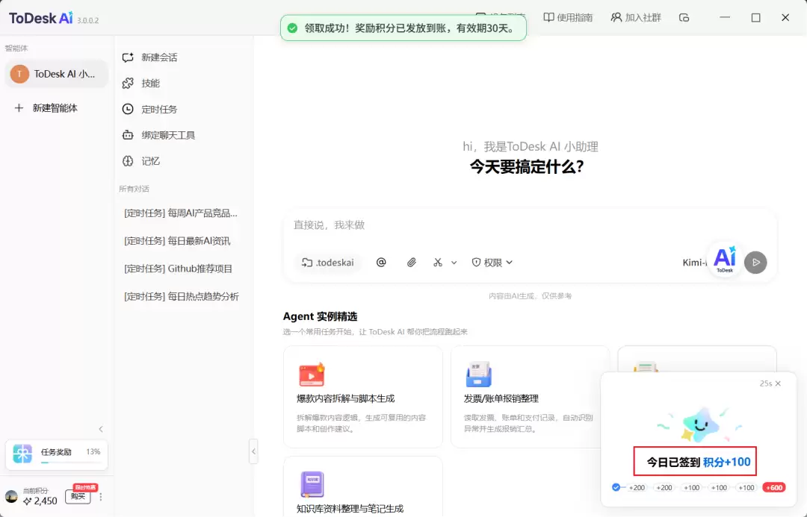This screenshot has width=807, height=517.
Task: Click the 直接说,我来做 message input field
Action: 529,225
